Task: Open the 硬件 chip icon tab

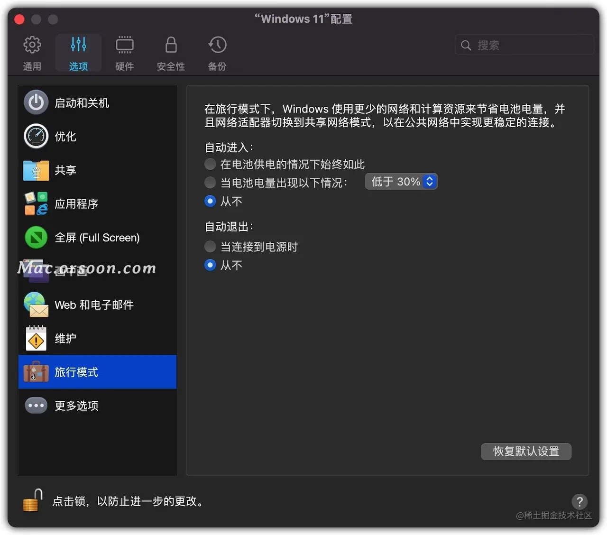Action: [x=125, y=53]
